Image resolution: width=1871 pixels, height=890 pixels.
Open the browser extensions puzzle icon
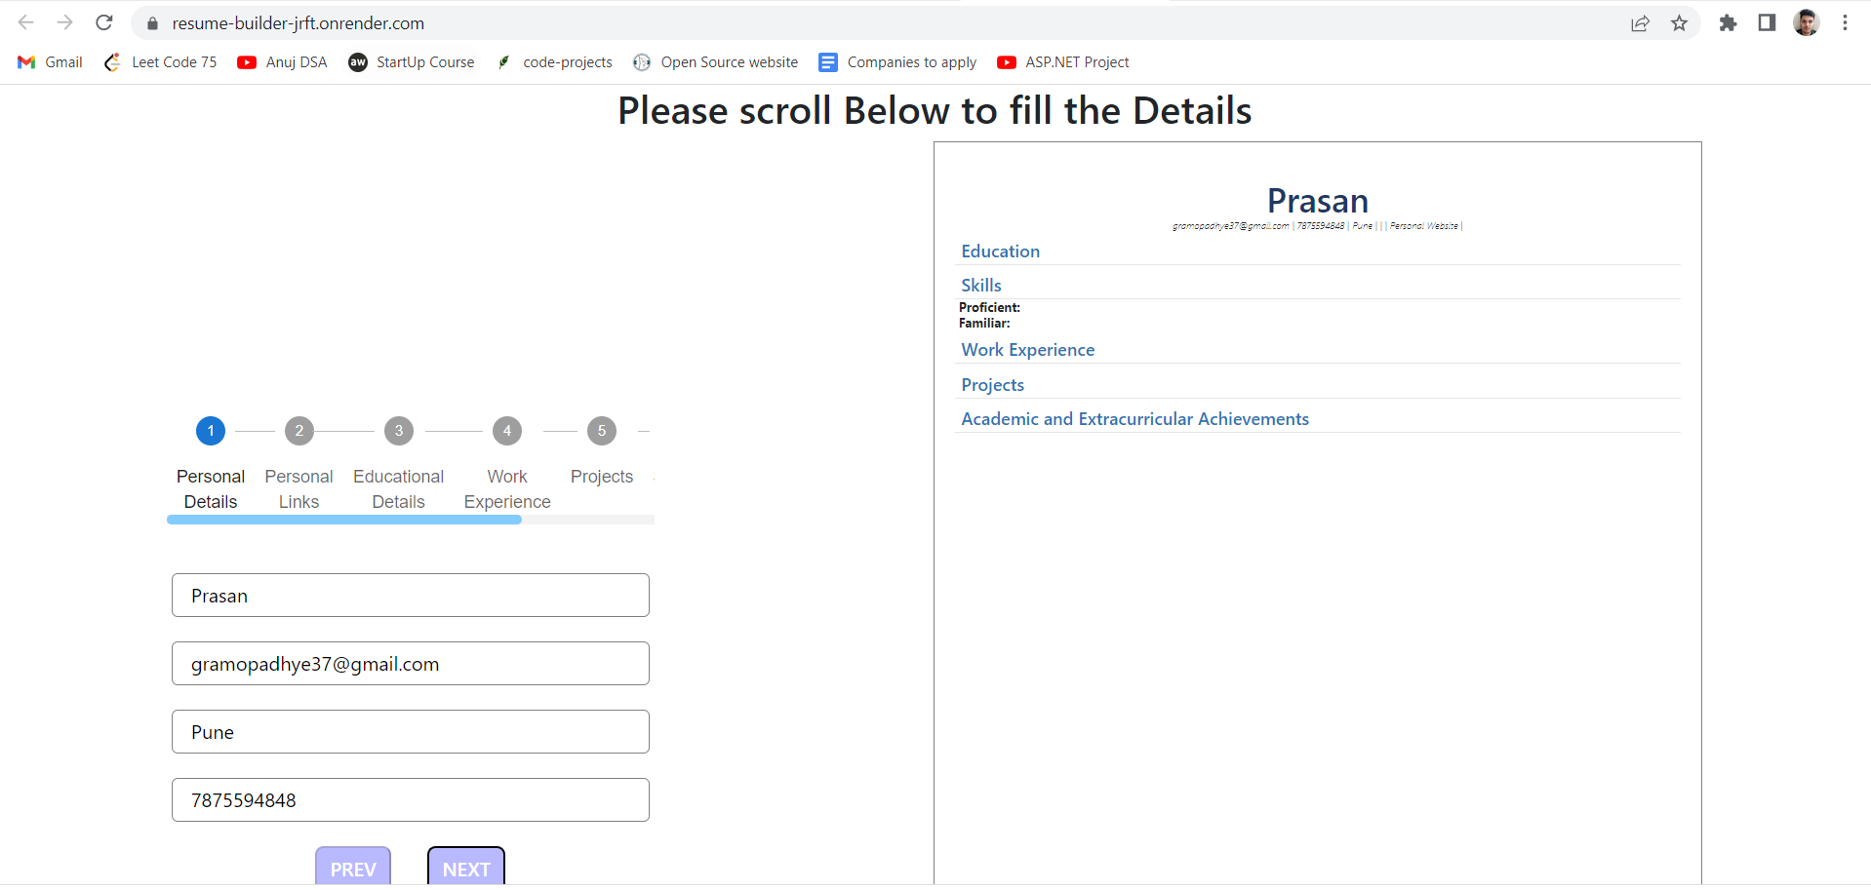(x=1728, y=22)
